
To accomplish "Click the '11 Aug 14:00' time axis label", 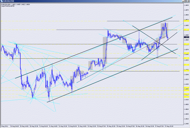I will click(53, 126).
